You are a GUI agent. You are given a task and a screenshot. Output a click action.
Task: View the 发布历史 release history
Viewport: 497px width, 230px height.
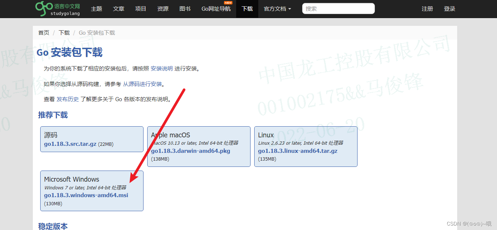(x=68, y=99)
